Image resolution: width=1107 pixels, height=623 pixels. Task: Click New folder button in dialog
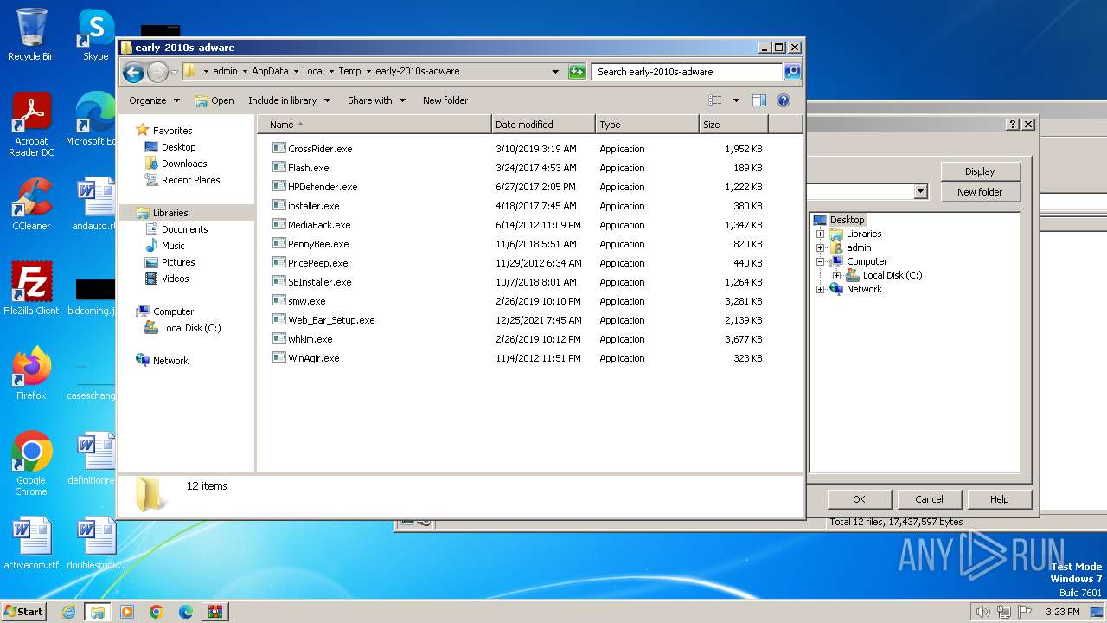point(980,192)
